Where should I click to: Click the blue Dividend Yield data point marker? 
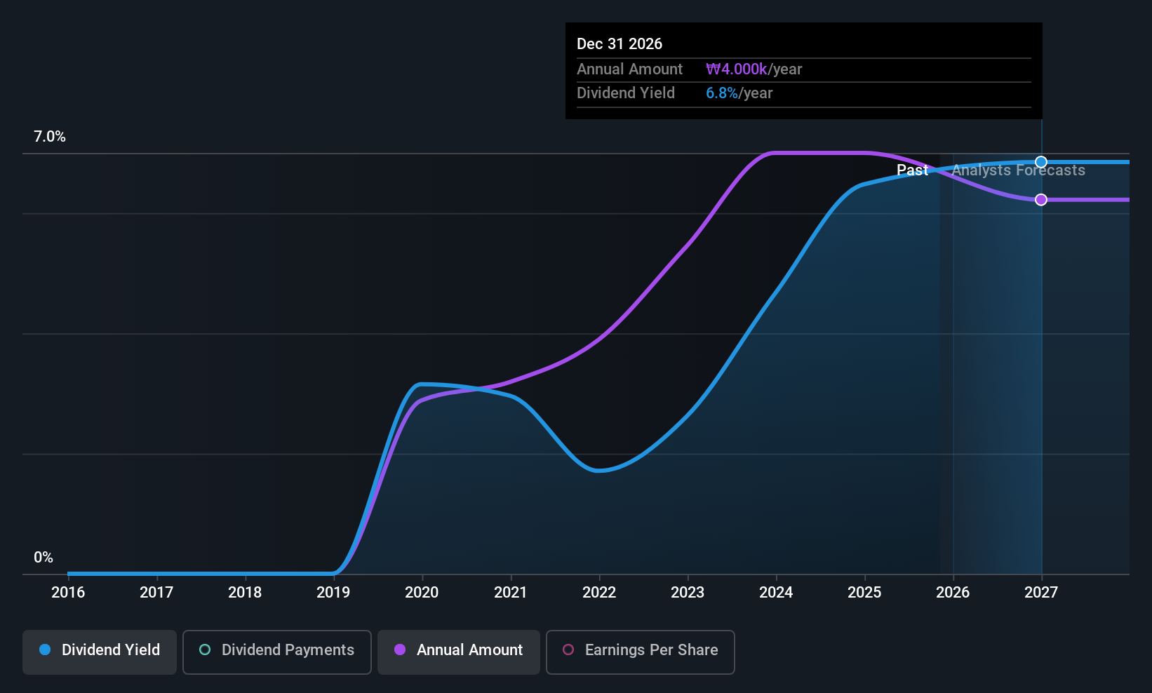pyautogui.click(x=1041, y=162)
